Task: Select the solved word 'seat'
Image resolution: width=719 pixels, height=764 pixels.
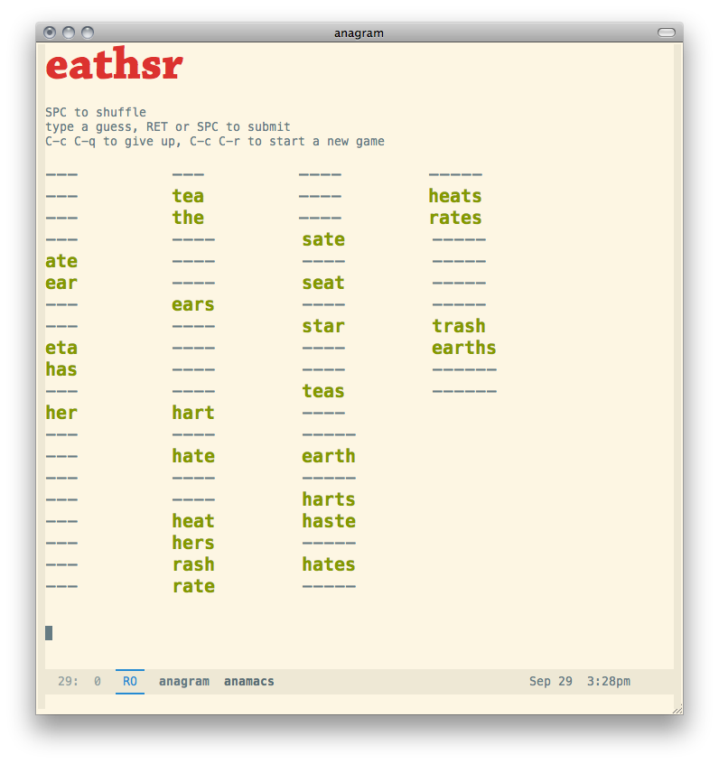Action: pos(323,283)
